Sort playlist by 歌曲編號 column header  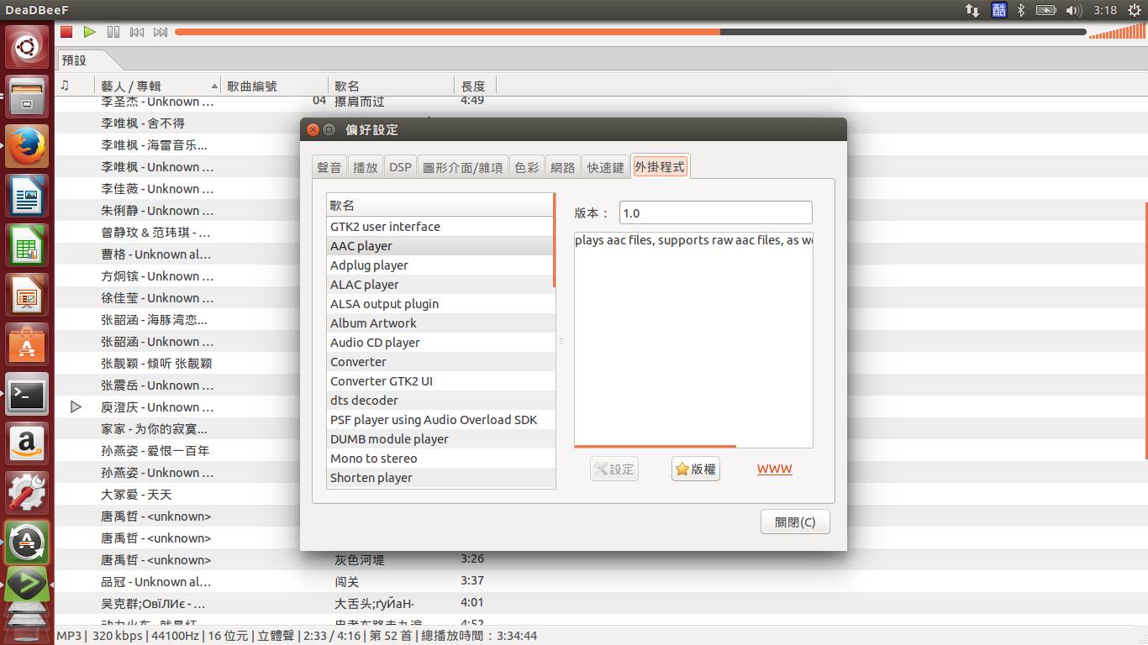[275, 86]
